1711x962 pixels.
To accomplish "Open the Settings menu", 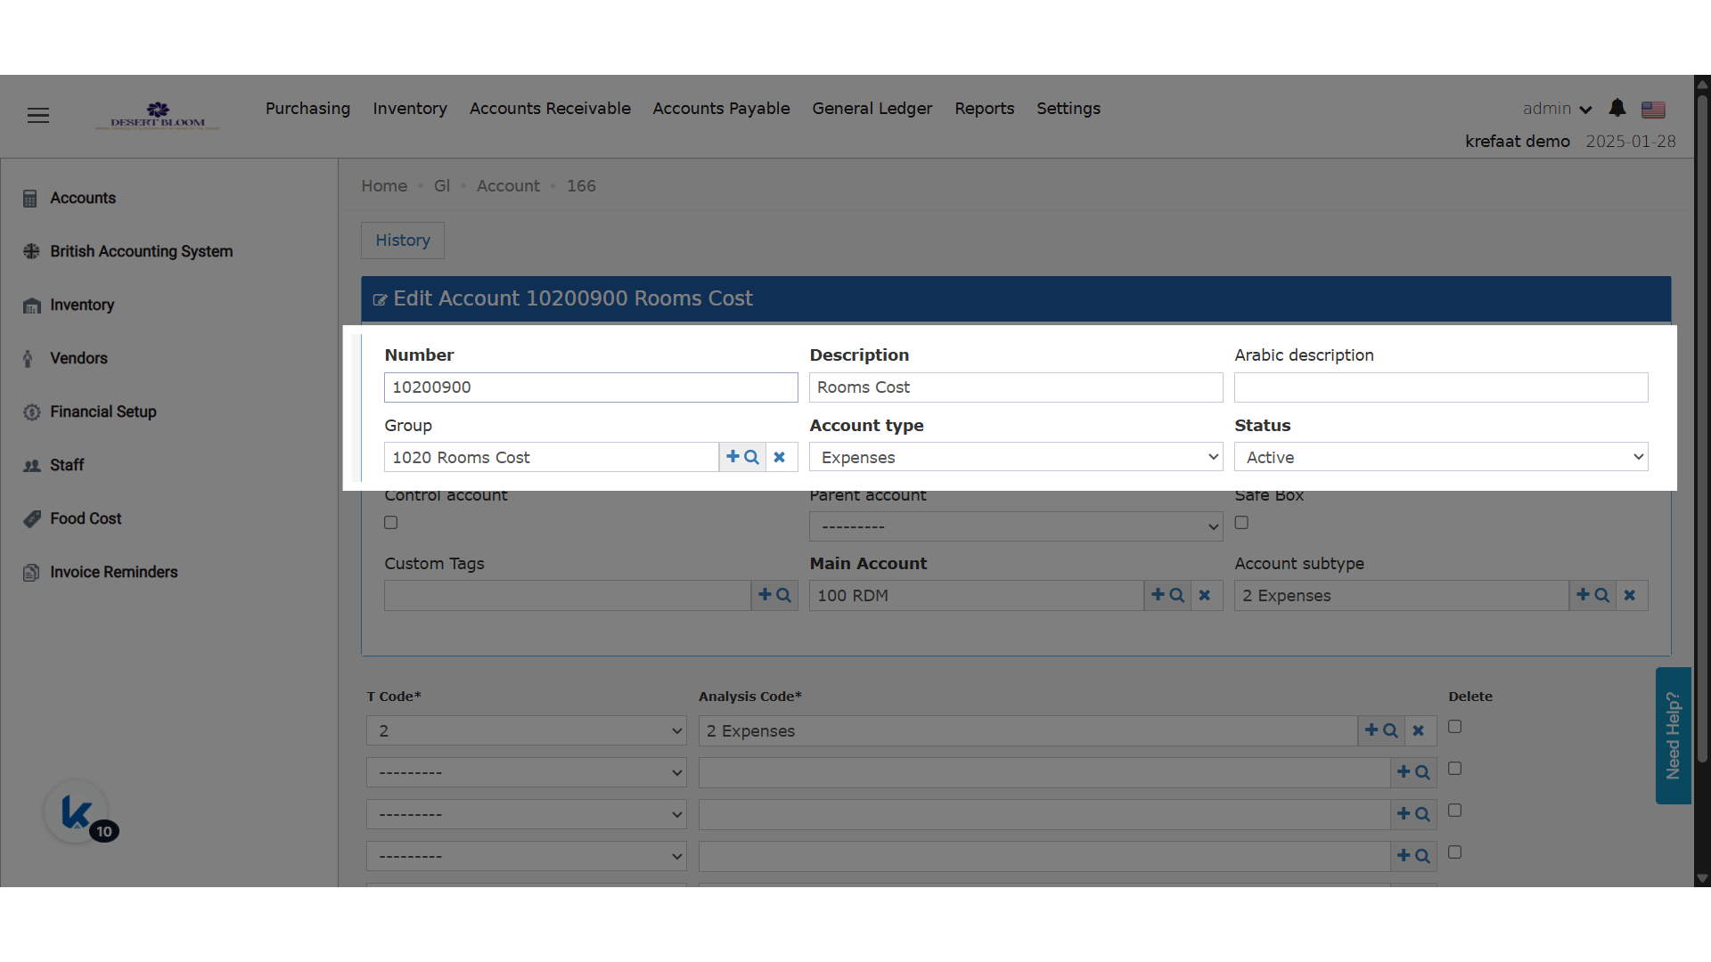I will pos(1068,109).
